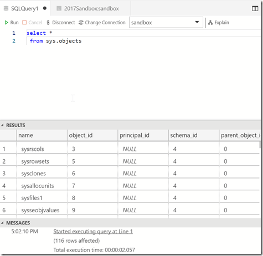Viewport: 263px width, 256px height.
Task: Run the SQL query
Action: coord(12,23)
